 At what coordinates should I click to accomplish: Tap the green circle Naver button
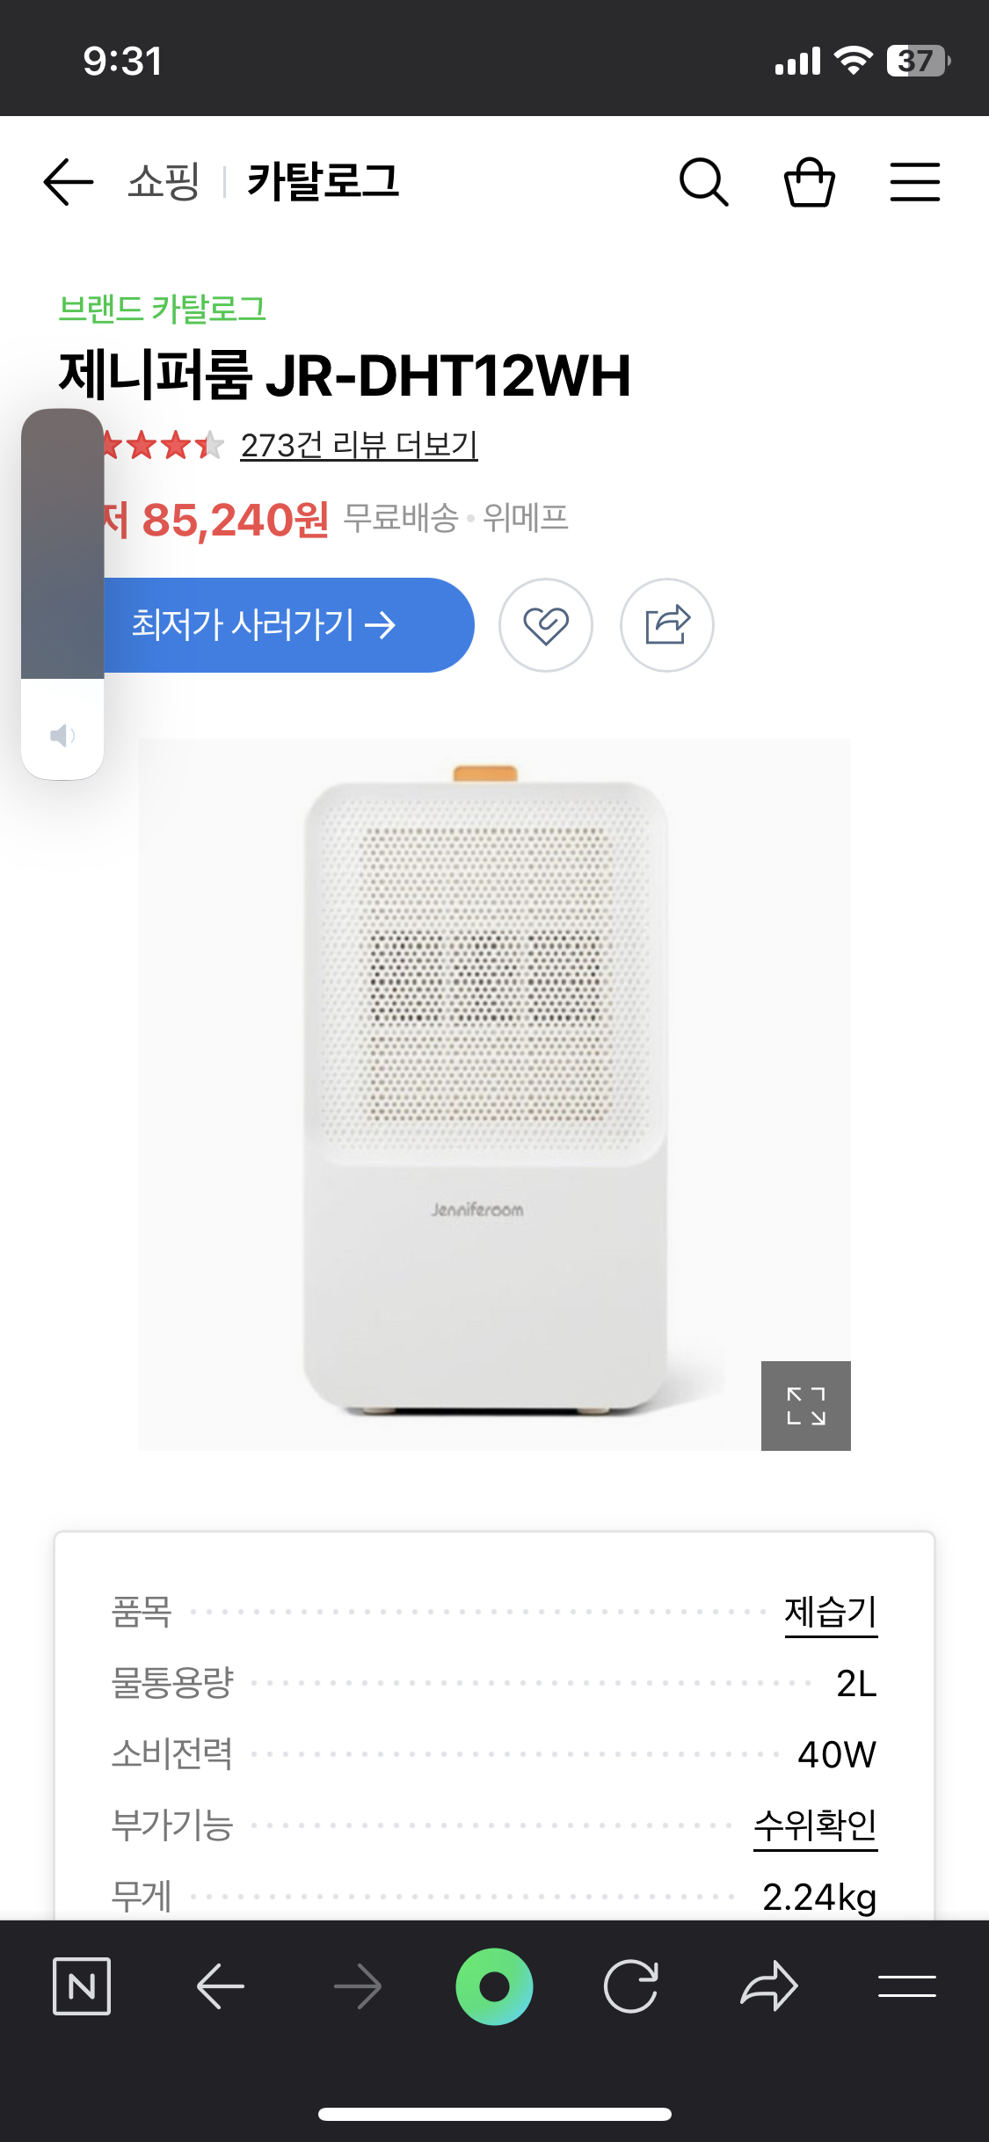click(495, 1986)
